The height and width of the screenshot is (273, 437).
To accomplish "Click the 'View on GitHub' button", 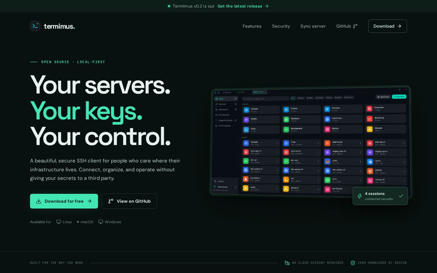I will point(129,201).
